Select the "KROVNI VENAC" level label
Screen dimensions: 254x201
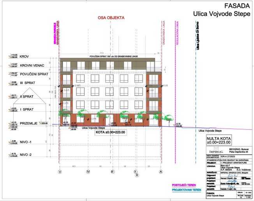click(x=32, y=65)
